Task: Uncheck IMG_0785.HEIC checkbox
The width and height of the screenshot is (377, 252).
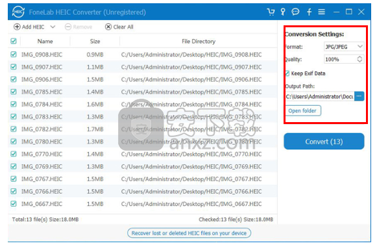Action: coord(14,92)
